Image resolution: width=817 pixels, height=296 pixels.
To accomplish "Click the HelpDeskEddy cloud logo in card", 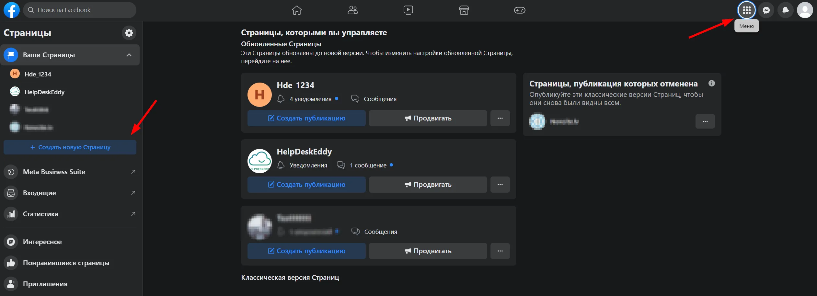I will (x=259, y=161).
